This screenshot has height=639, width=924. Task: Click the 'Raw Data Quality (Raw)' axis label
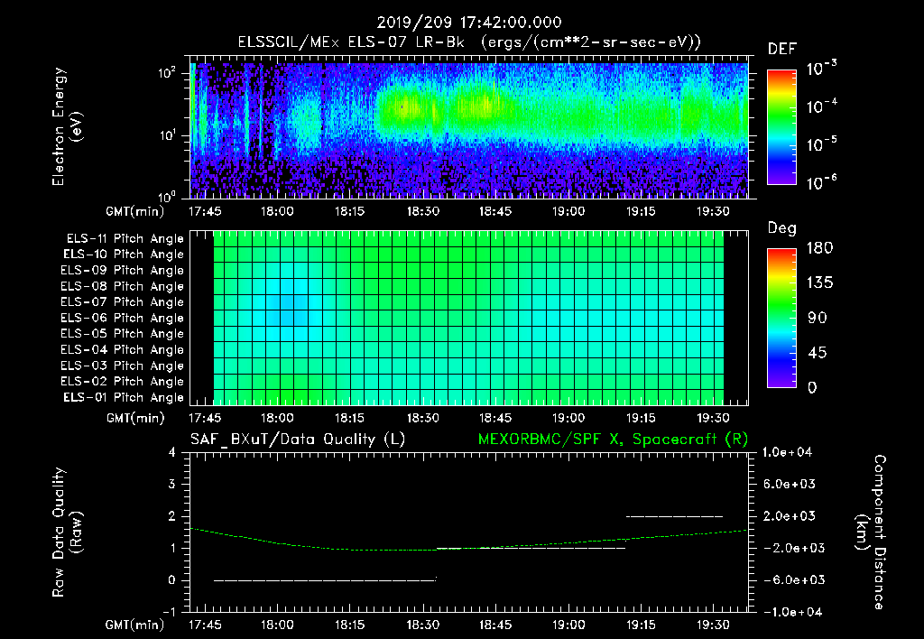click(67, 532)
